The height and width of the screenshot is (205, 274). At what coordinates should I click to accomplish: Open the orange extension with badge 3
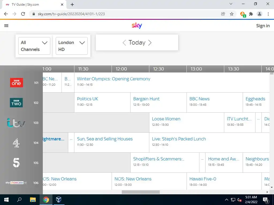coord(243,14)
